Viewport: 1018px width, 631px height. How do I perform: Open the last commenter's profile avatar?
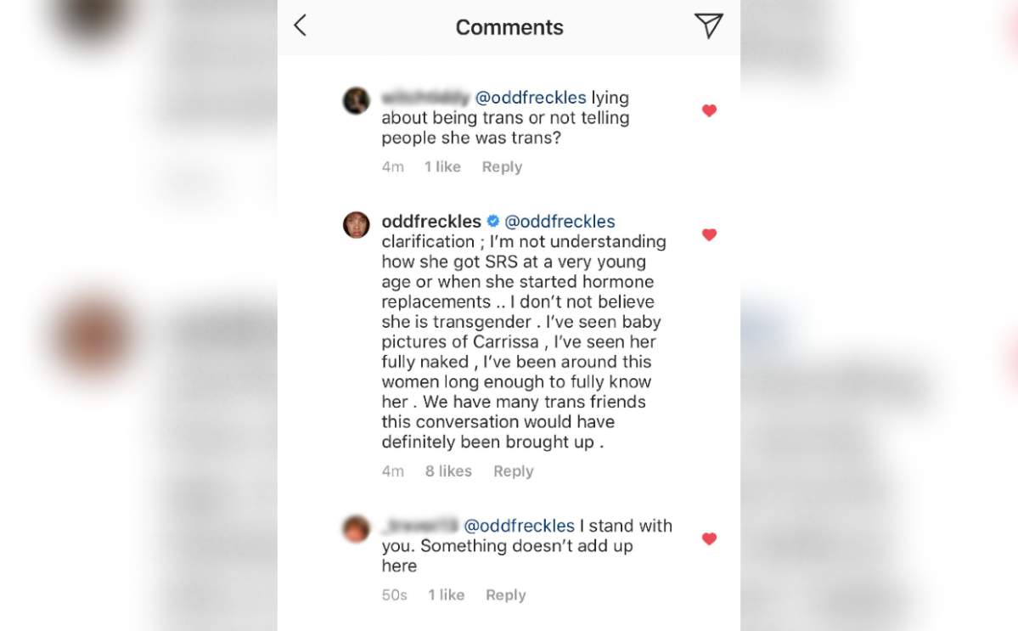(356, 529)
